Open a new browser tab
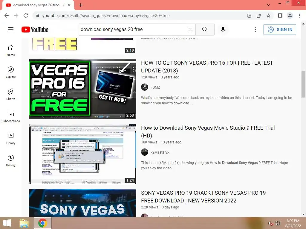This screenshot has width=306, height=229. click(x=81, y=5)
